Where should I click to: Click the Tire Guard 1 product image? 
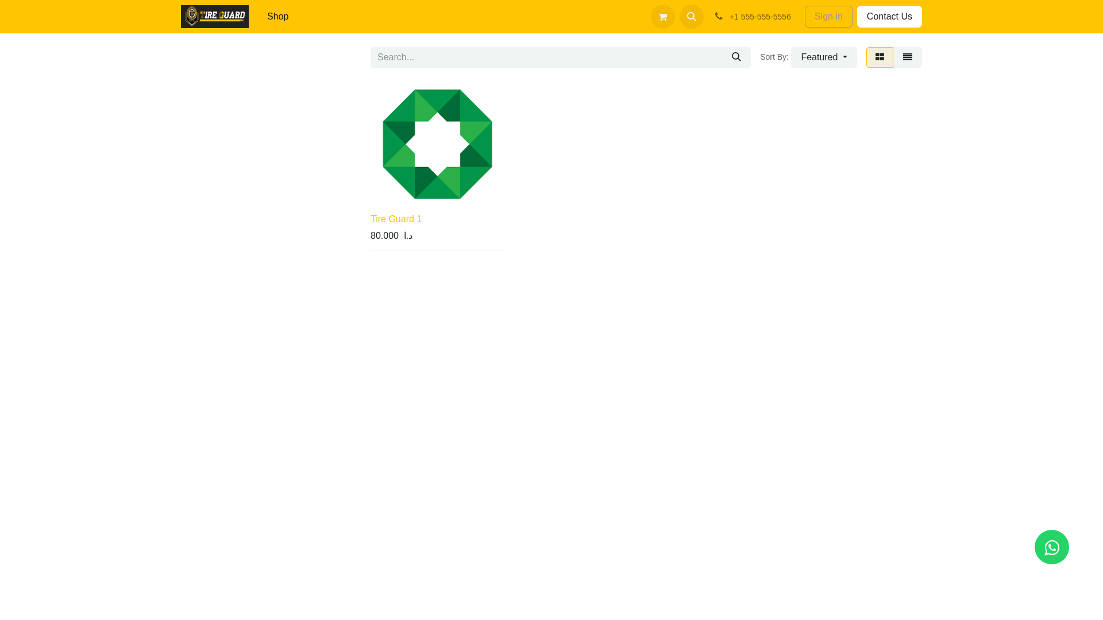(x=437, y=144)
